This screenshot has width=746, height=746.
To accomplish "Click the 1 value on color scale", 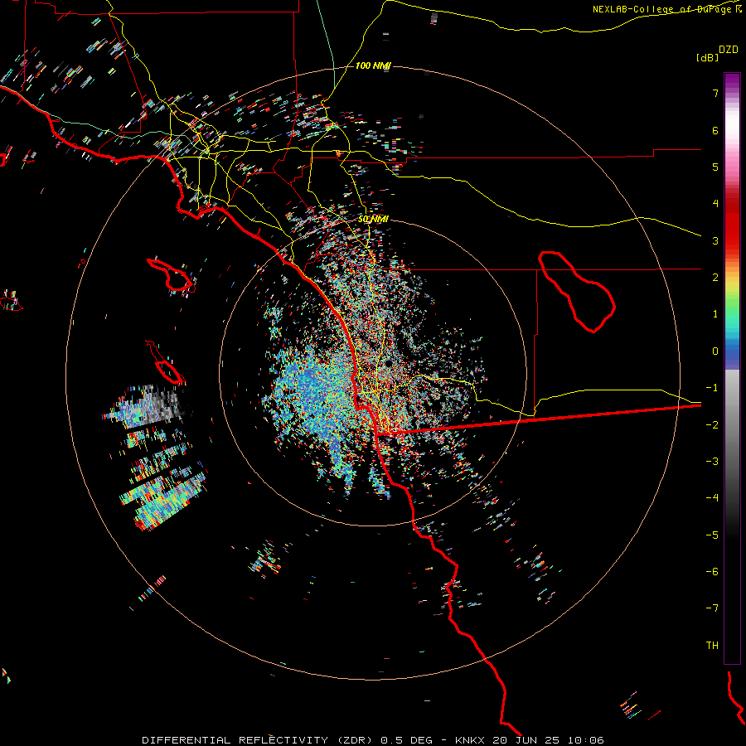I will pyautogui.click(x=715, y=314).
